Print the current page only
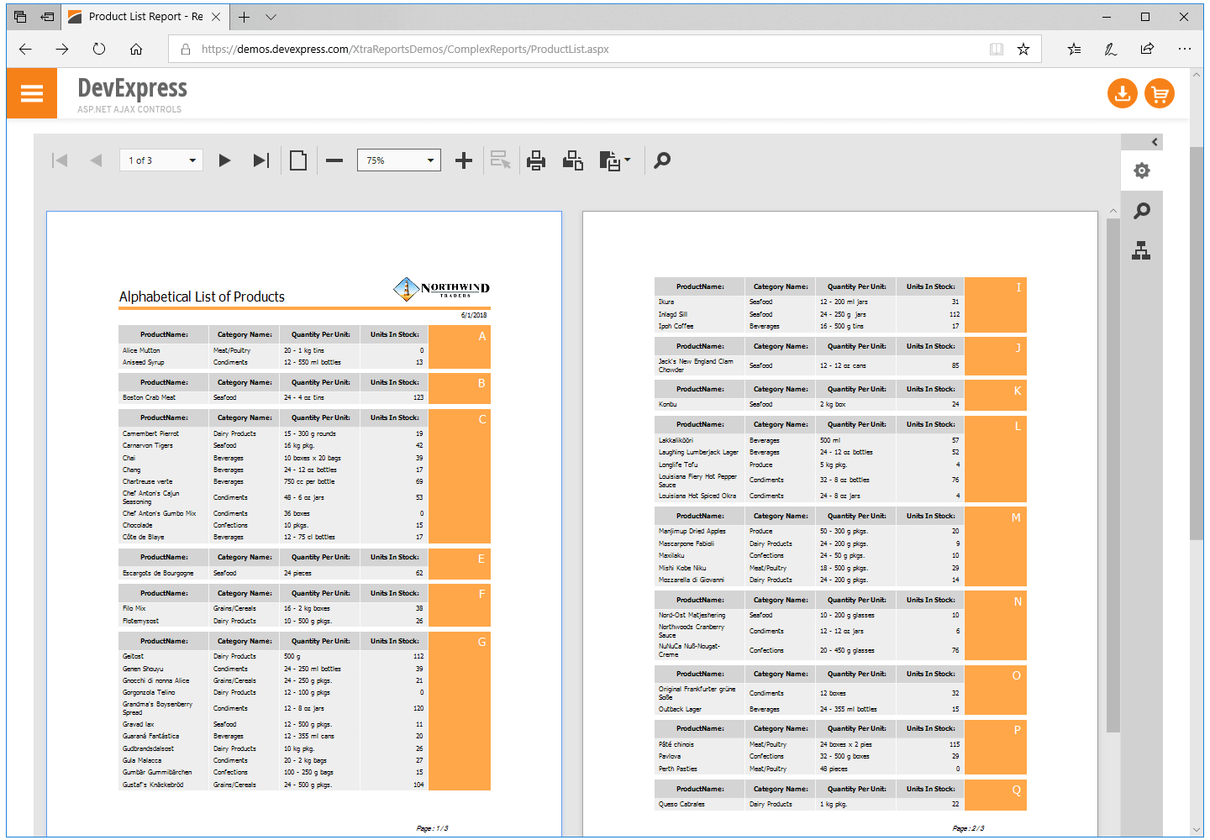 (x=572, y=160)
